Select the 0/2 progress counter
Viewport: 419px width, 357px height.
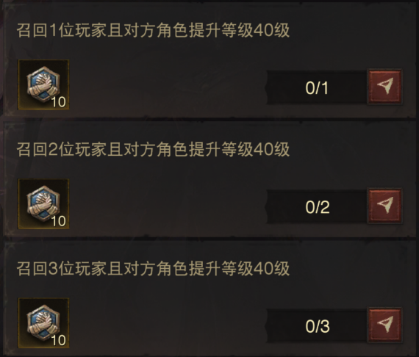pos(317,206)
